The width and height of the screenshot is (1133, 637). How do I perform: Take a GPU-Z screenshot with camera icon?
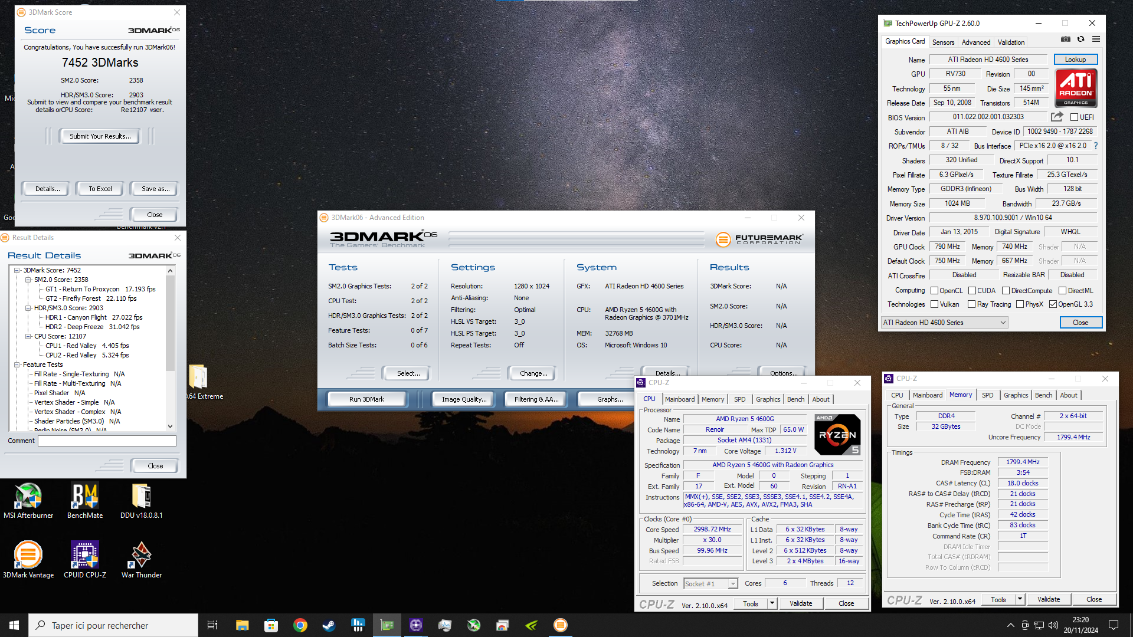[x=1066, y=40]
